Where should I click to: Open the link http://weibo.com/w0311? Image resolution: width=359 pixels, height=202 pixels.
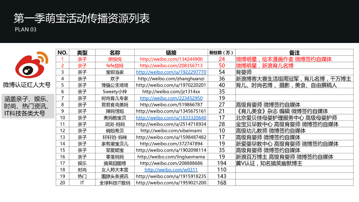coord(171,170)
